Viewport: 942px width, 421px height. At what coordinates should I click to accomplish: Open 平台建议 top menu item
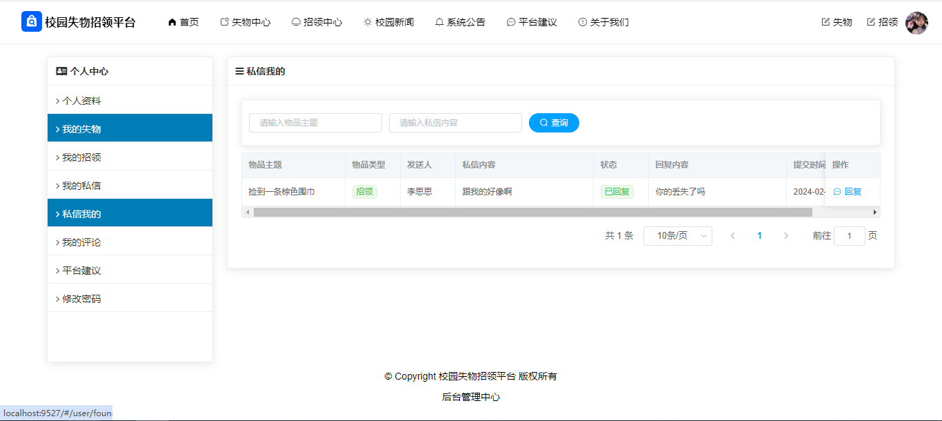click(532, 22)
